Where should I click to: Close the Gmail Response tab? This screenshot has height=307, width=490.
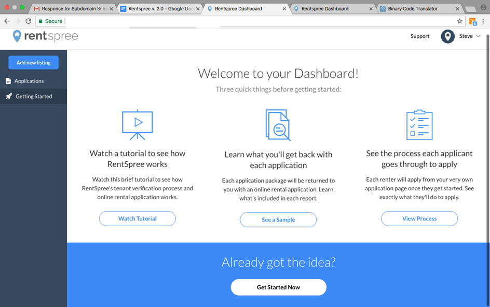click(111, 9)
